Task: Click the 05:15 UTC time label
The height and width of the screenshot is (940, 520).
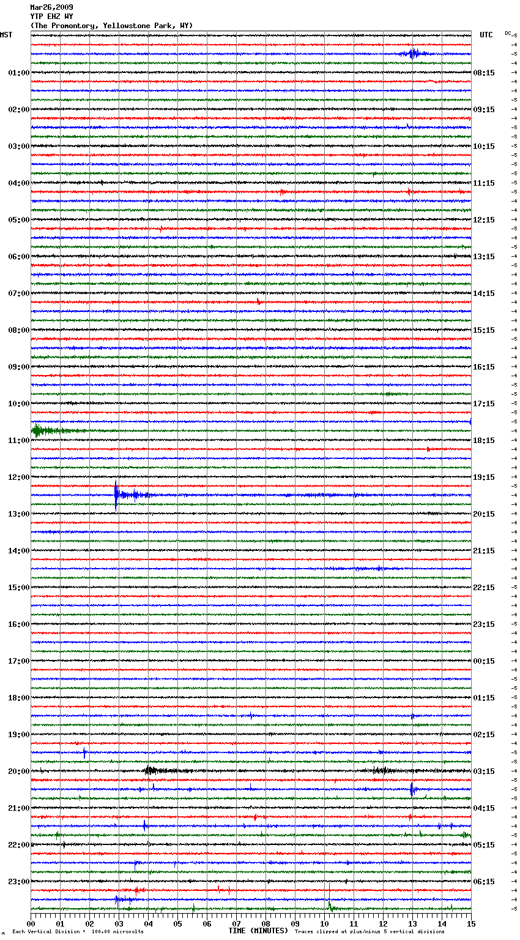Action: [484, 845]
